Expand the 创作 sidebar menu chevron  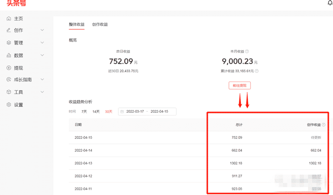pos(42,30)
